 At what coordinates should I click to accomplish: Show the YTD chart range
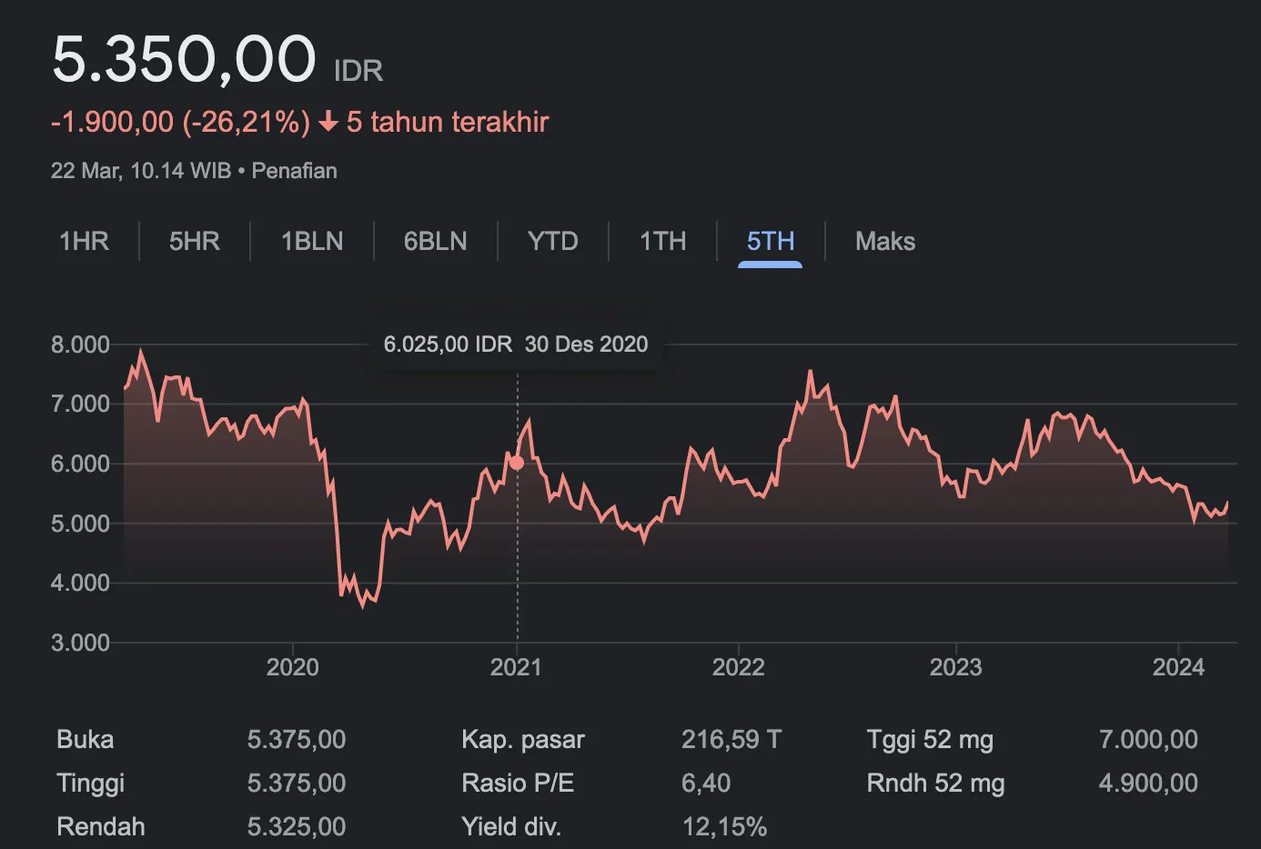[x=552, y=241]
